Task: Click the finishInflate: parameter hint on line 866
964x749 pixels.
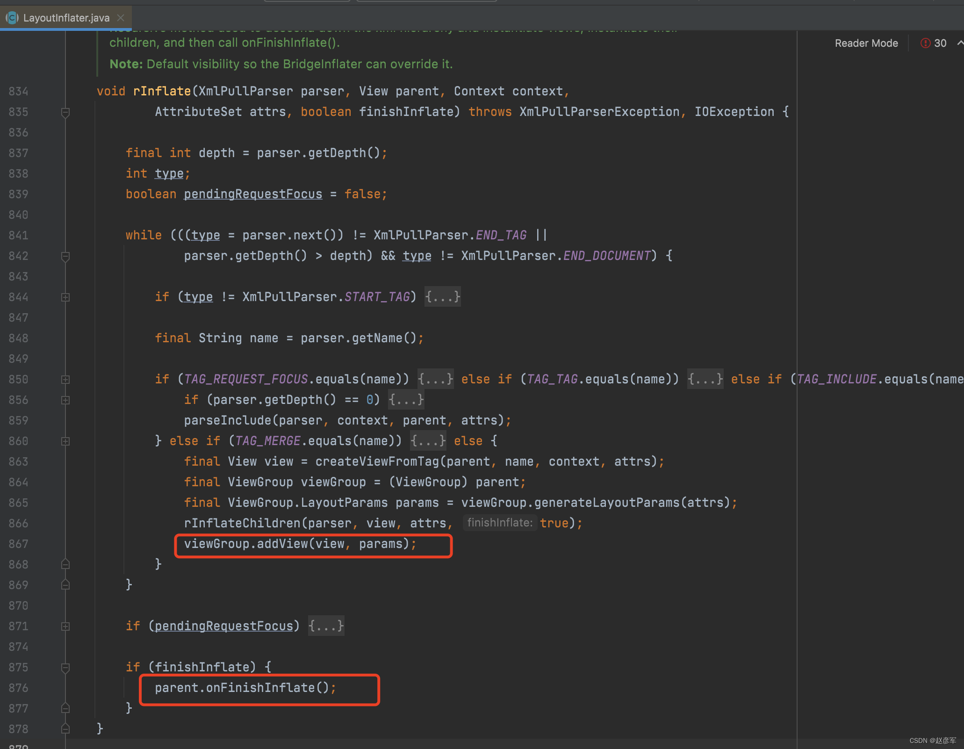Action: pyautogui.click(x=499, y=523)
